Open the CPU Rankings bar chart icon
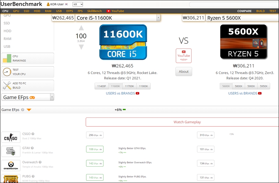279x183 pixels. tap(7, 58)
